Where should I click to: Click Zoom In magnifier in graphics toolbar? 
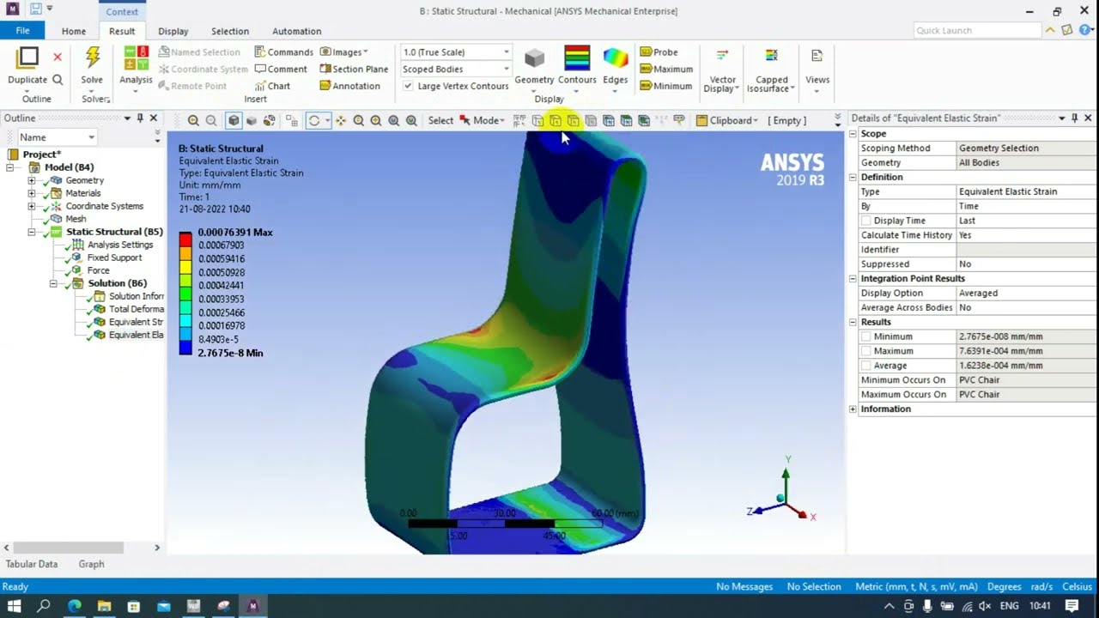[193, 121]
